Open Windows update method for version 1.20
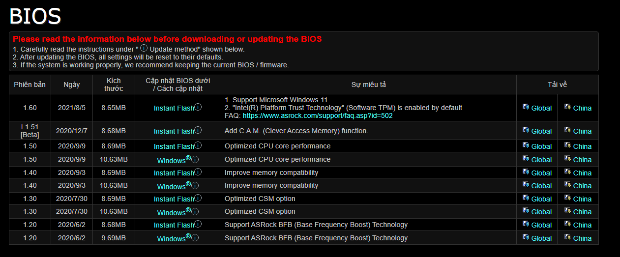The height and width of the screenshot is (257, 620). click(x=171, y=239)
